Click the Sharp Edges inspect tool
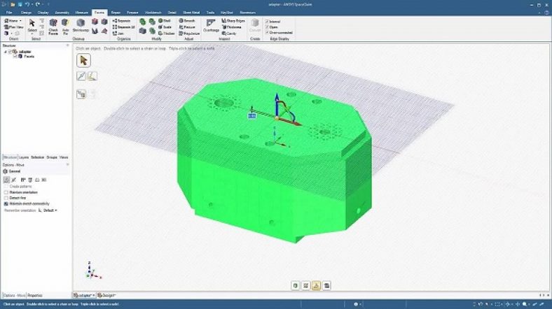552x309 pixels. coord(233,21)
